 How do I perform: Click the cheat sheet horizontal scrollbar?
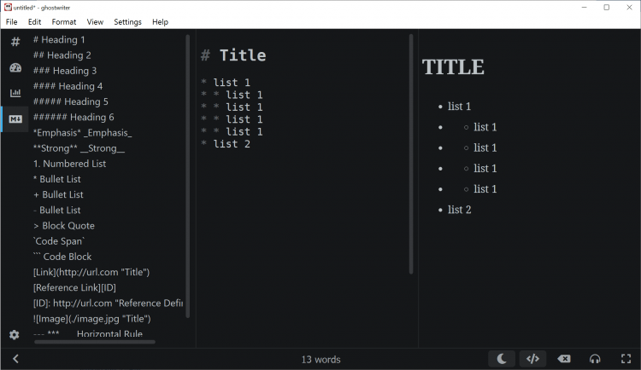tap(95, 342)
